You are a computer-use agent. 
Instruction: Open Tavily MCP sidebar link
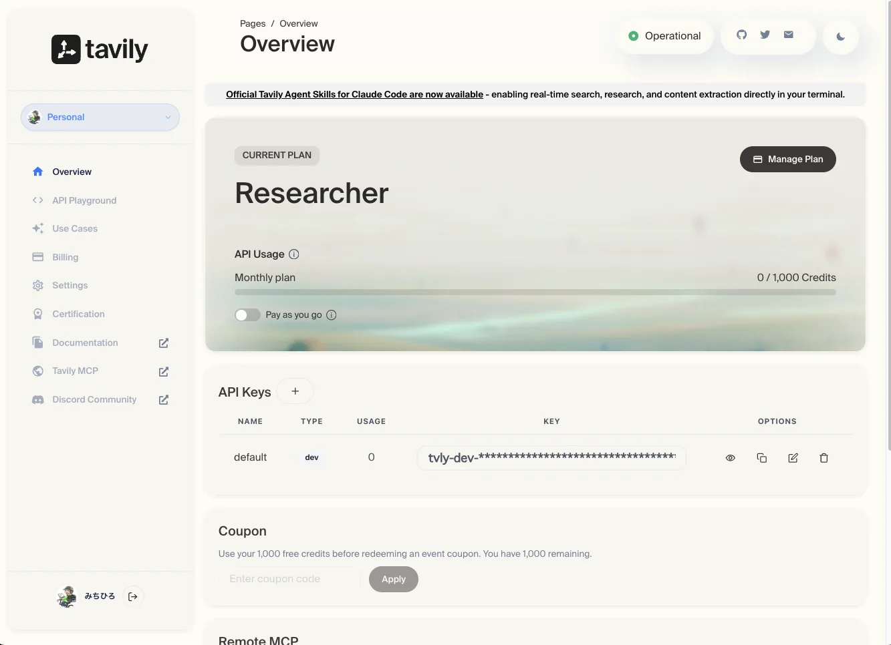click(x=75, y=371)
